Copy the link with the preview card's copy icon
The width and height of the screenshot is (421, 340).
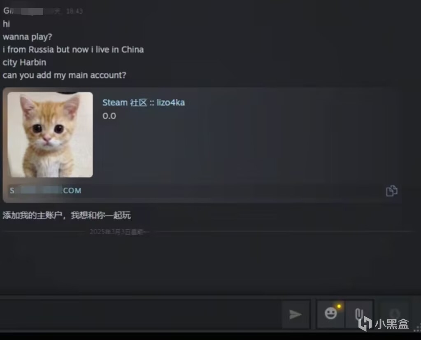tap(391, 191)
